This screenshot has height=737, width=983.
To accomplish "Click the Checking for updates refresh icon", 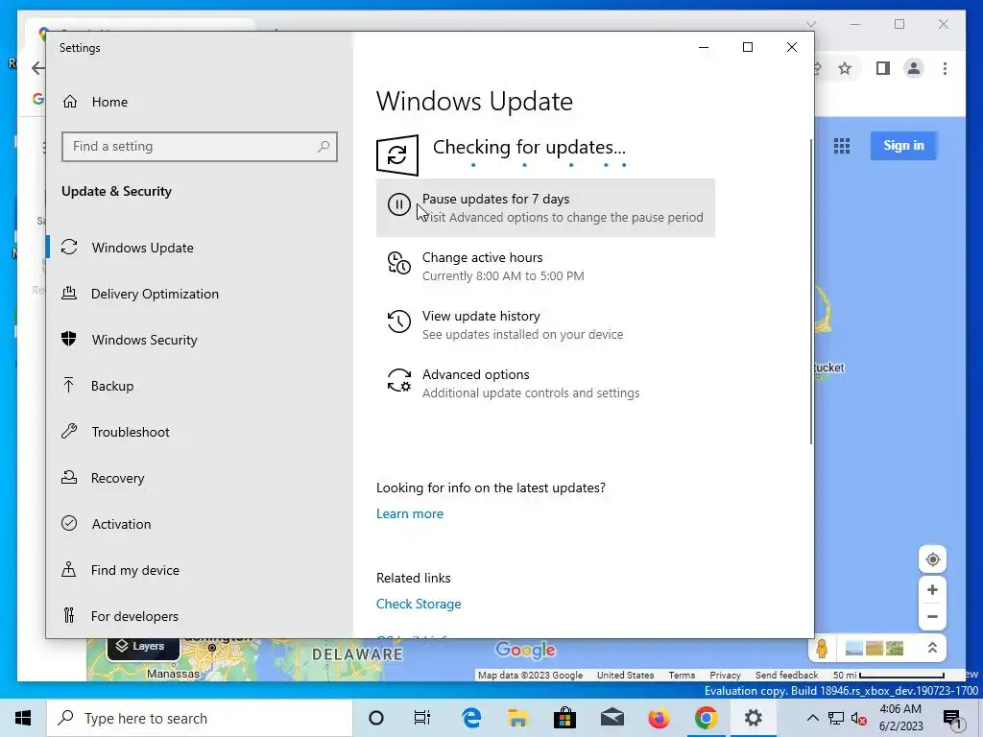I will (x=397, y=155).
